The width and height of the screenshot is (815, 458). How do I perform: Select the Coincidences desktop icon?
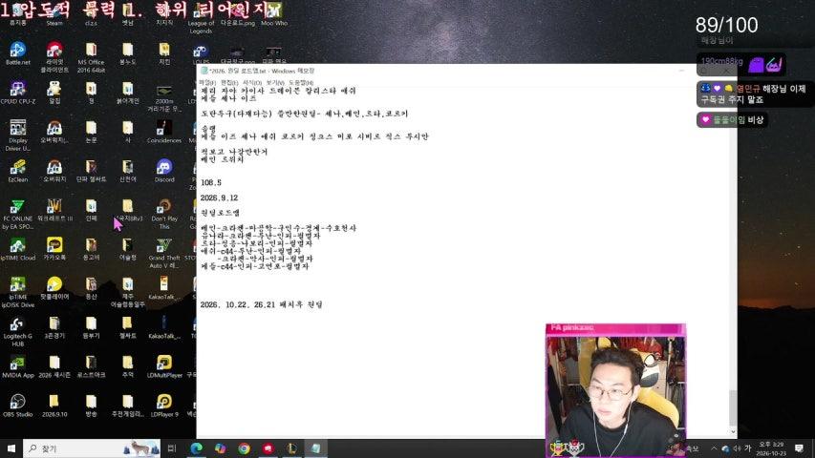point(164,132)
